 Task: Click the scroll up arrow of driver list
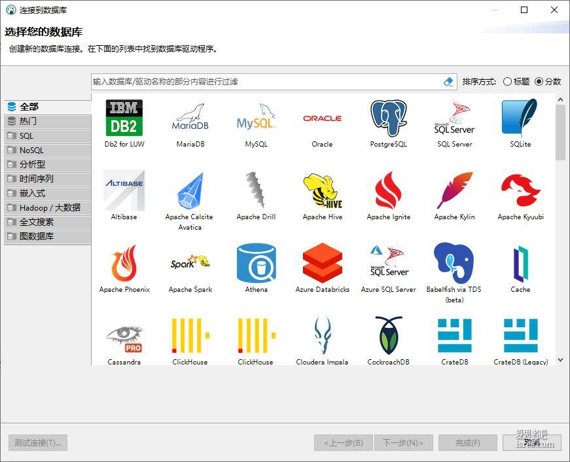pyautogui.click(x=560, y=99)
